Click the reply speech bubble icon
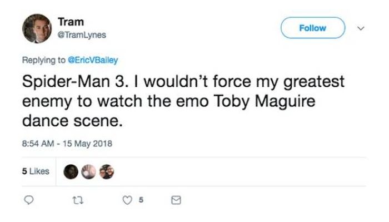This screenshot has width=389, height=222. pyautogui.click(x=28, y=200)
